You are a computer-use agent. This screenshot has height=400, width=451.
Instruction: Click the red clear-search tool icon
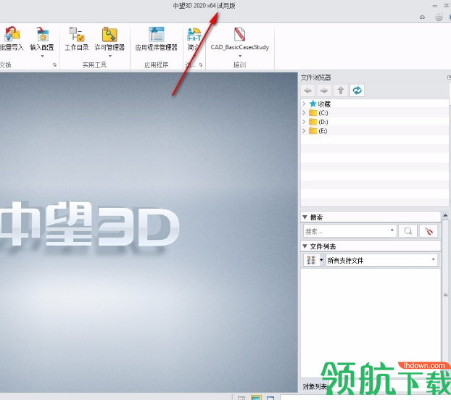click(429, 231)
